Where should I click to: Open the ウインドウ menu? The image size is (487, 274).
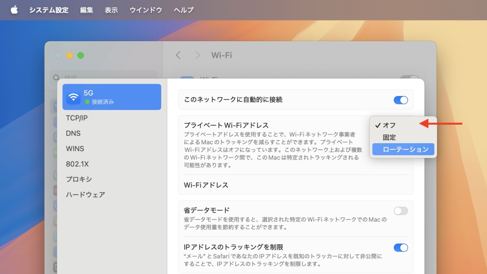pos(146,10)
